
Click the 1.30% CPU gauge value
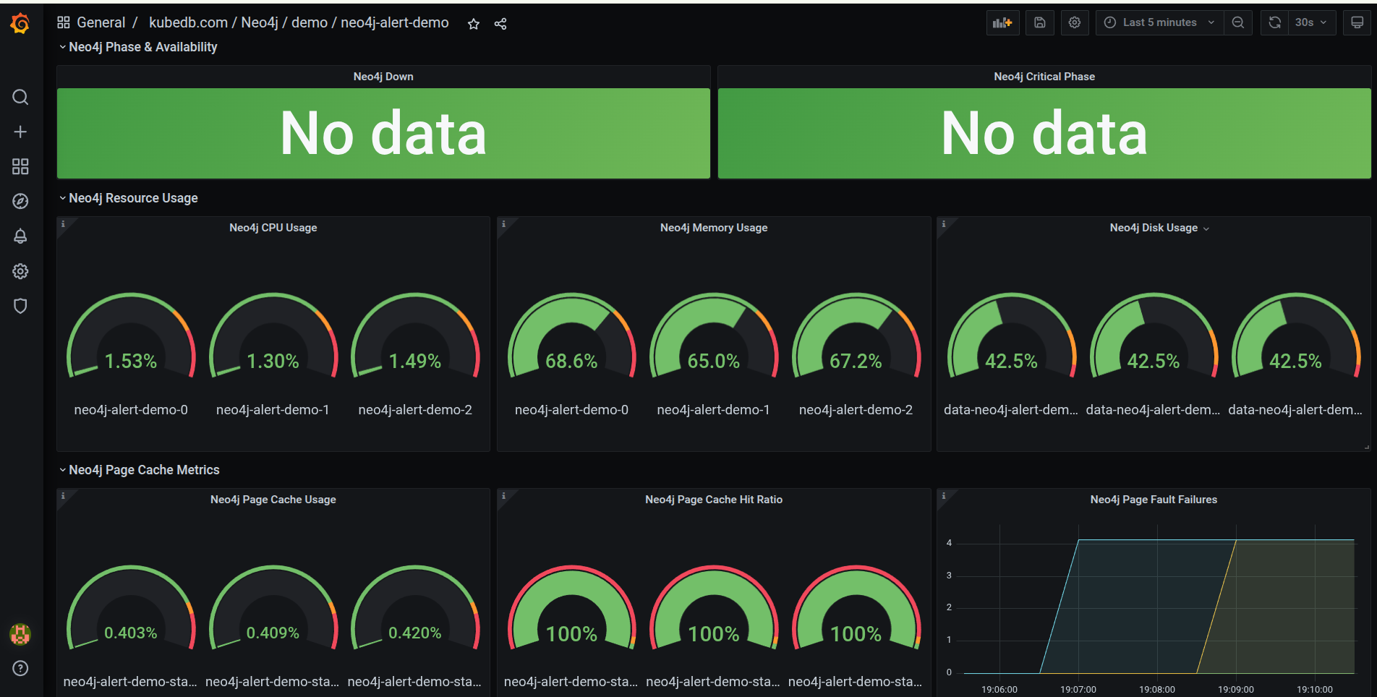point(273,361)
